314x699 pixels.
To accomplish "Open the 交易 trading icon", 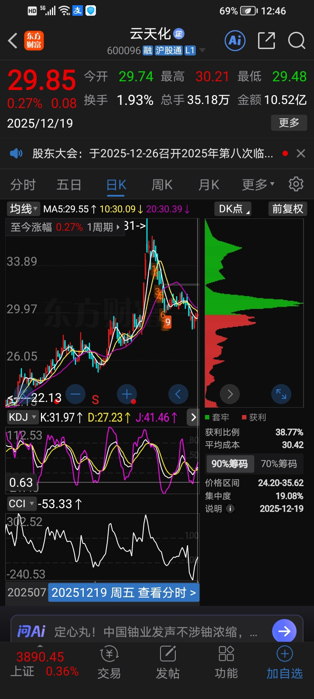I will pos(109,662).
